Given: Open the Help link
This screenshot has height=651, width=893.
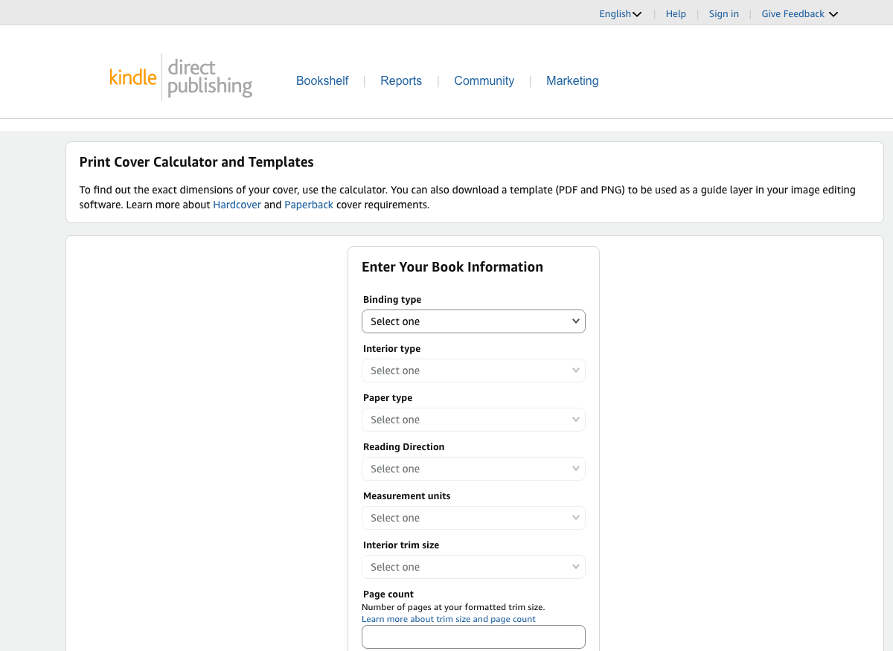Looking at the screenshot, I should tap(676, 13).
